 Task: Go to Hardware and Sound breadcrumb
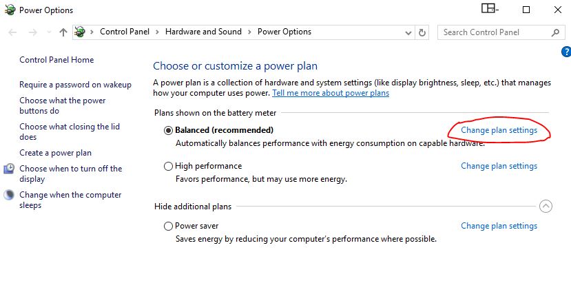tap(203, 32)
